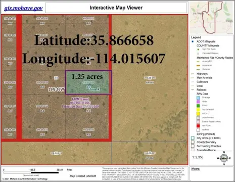Click the Calculated Measure gray symbol

(x=198, y=54)
